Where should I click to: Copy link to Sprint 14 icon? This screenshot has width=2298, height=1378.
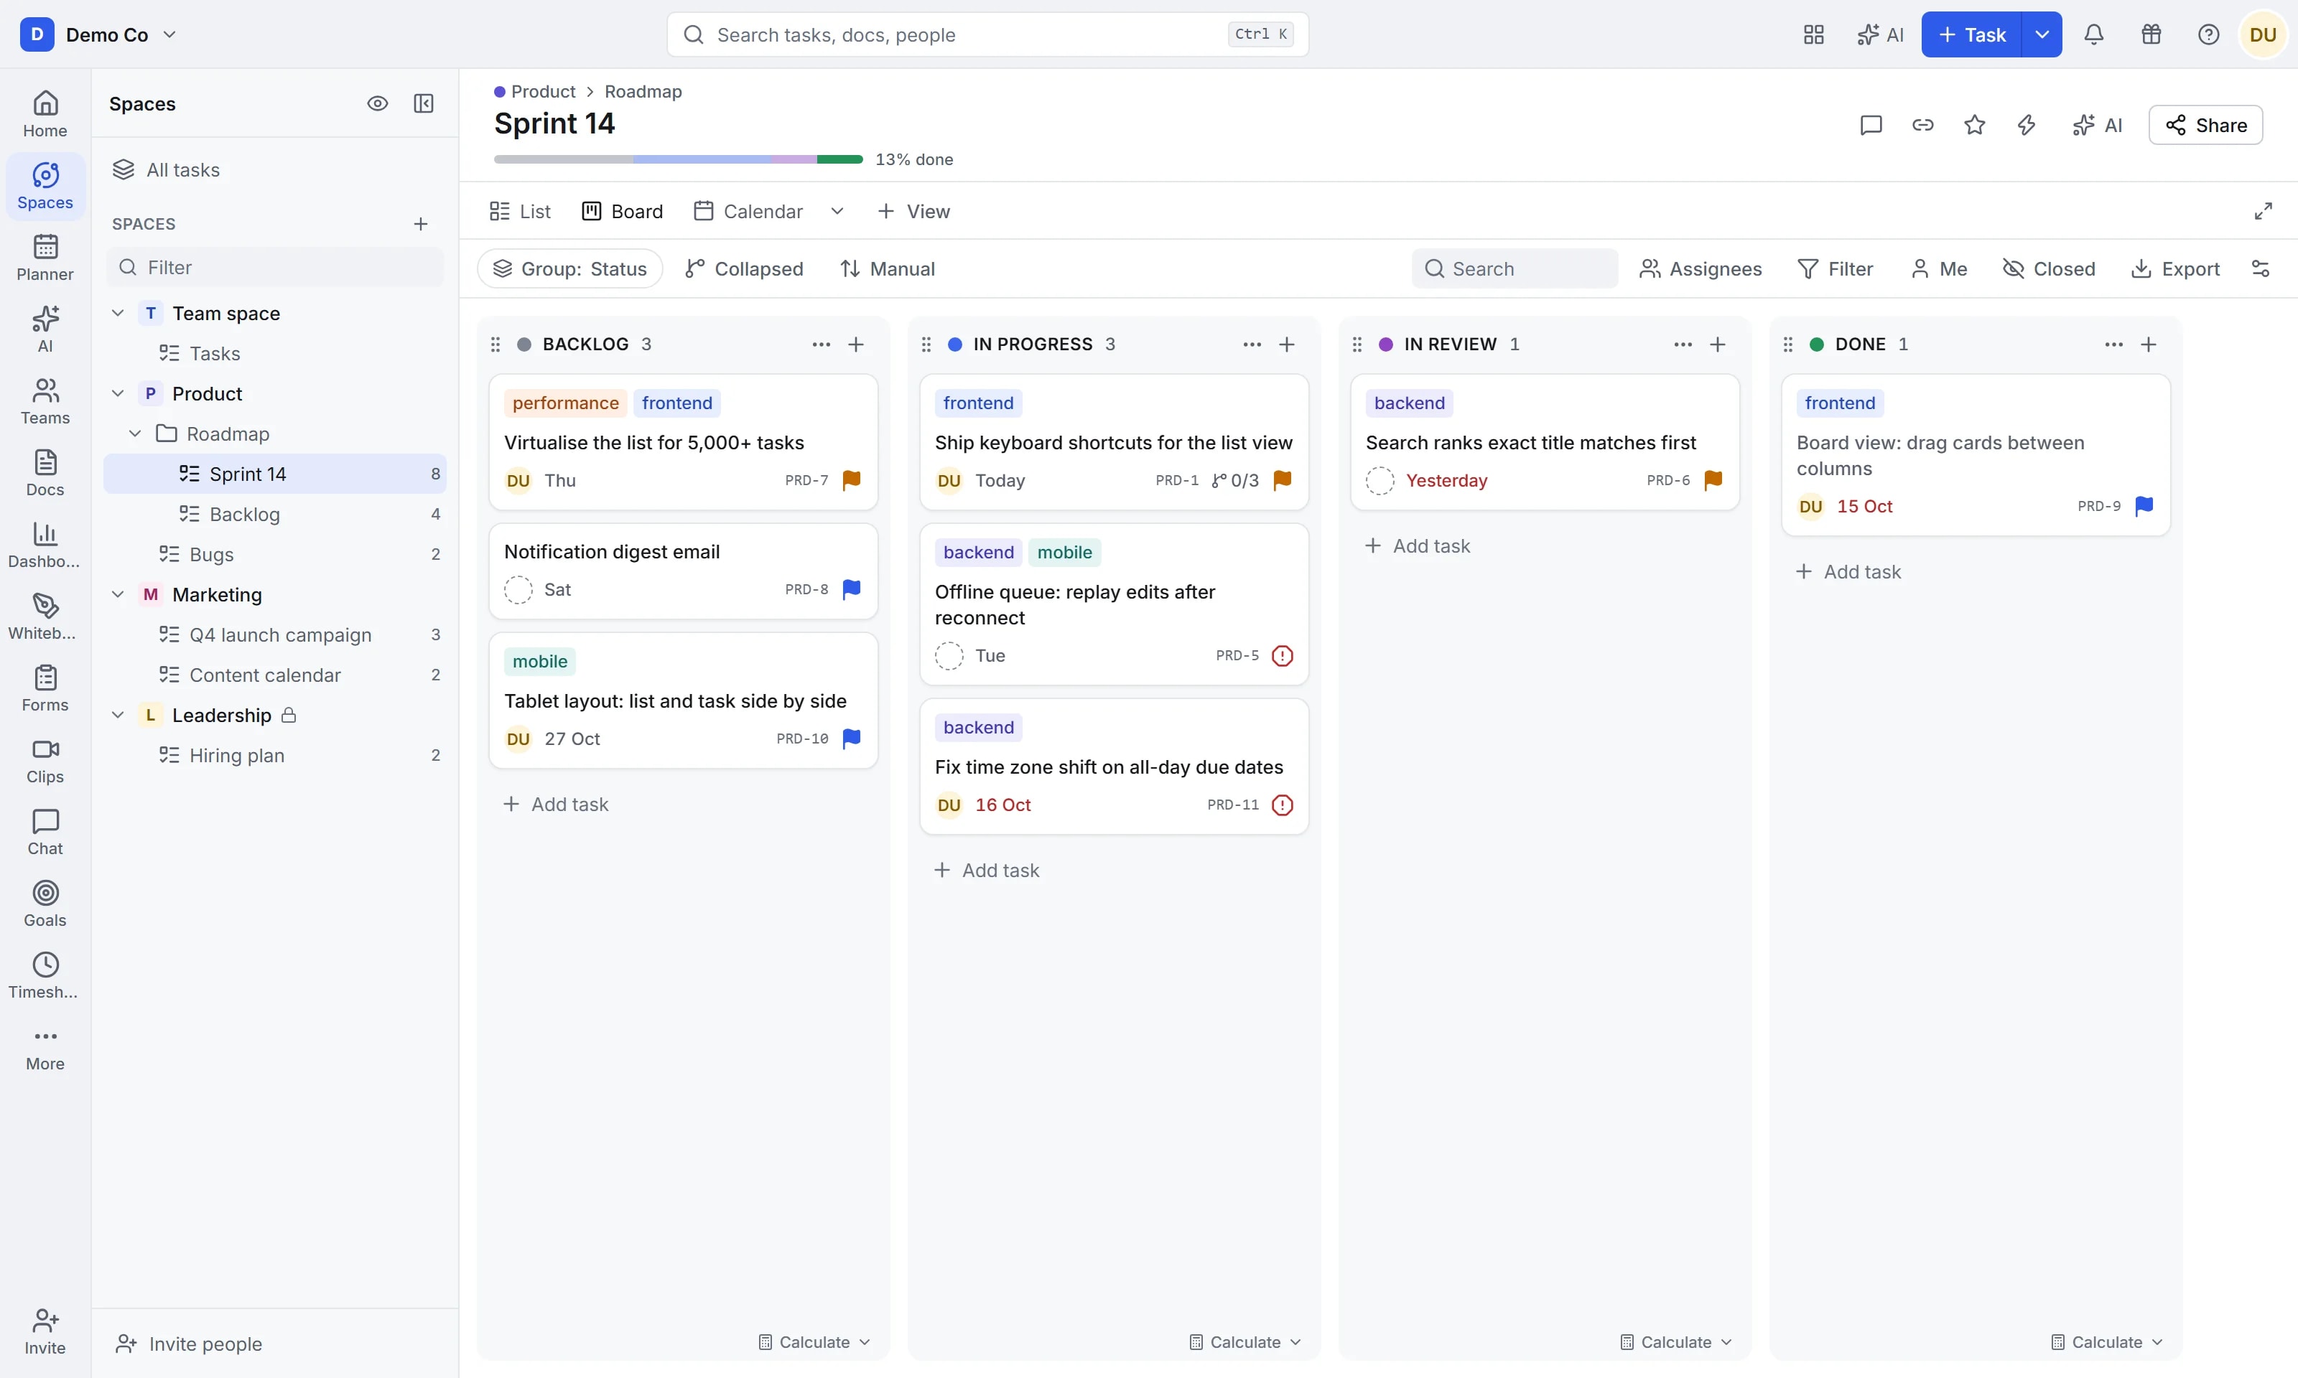point(1922,124)
